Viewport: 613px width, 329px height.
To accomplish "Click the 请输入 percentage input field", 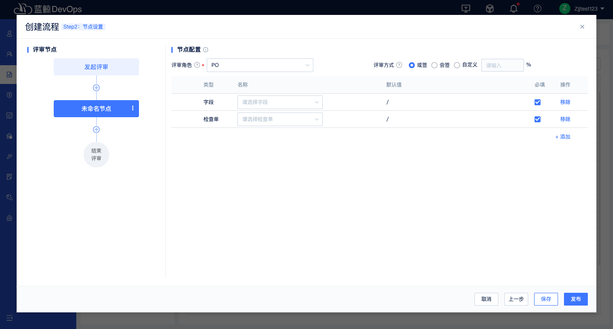I will (x=503, y=65).
